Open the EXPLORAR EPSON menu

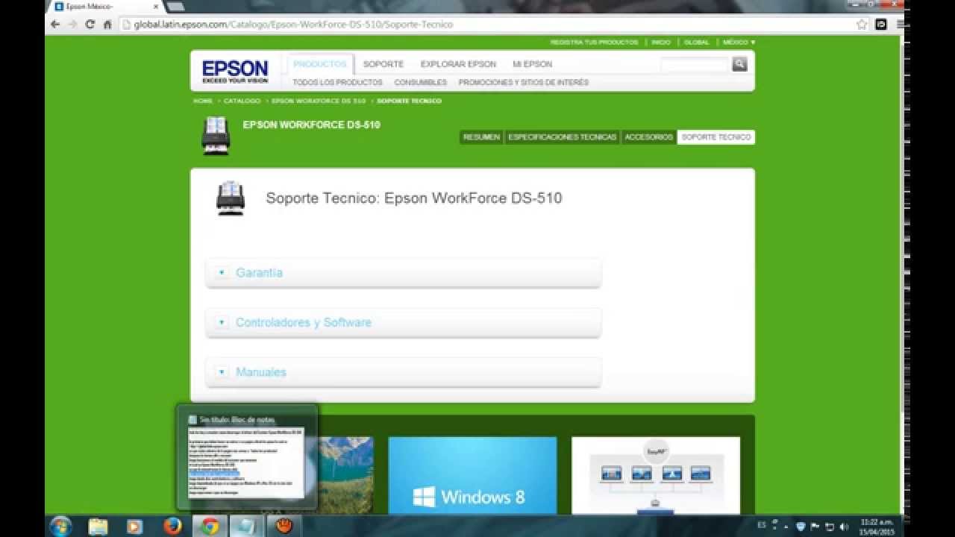coord(458,64)
